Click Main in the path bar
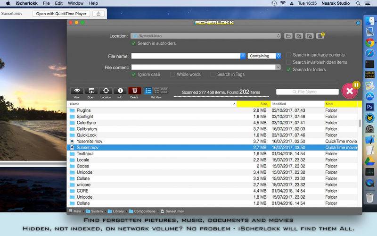 [75, 211]
